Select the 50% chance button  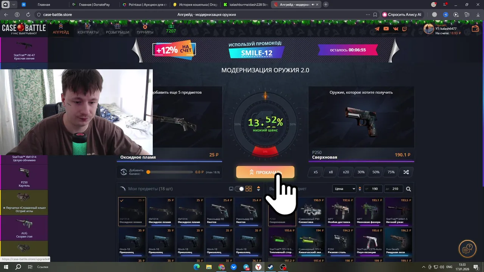click(x=376, y=172)
